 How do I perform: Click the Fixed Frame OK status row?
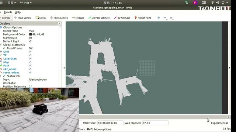point(14,48)
